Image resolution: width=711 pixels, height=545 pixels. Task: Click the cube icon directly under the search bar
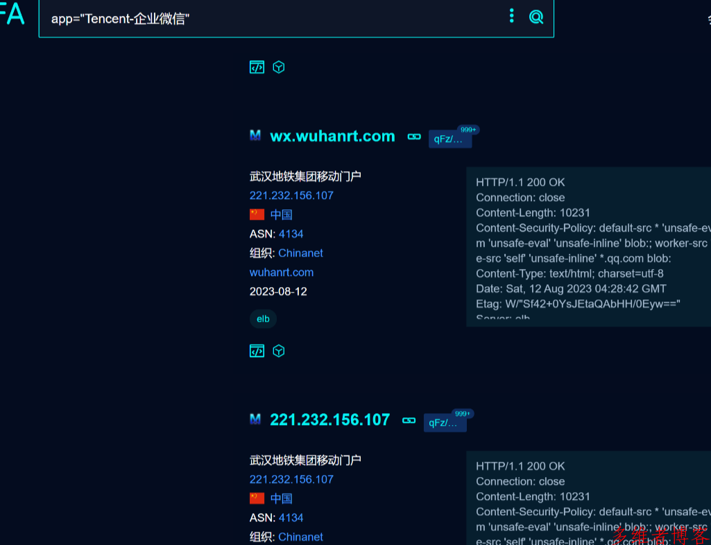pyautogui.click(x=279, y=67)
